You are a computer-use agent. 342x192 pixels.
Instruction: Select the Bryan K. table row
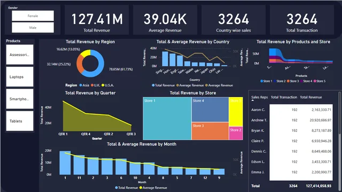pyautogui.click(x=292, y=131)
